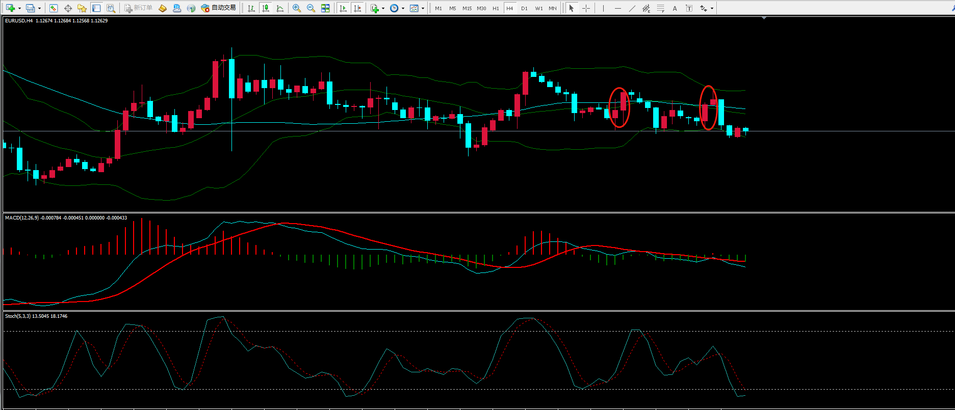Click the 新订单 new order button
This screenshot has height=410, width=955.
click(x=139, y=8)
